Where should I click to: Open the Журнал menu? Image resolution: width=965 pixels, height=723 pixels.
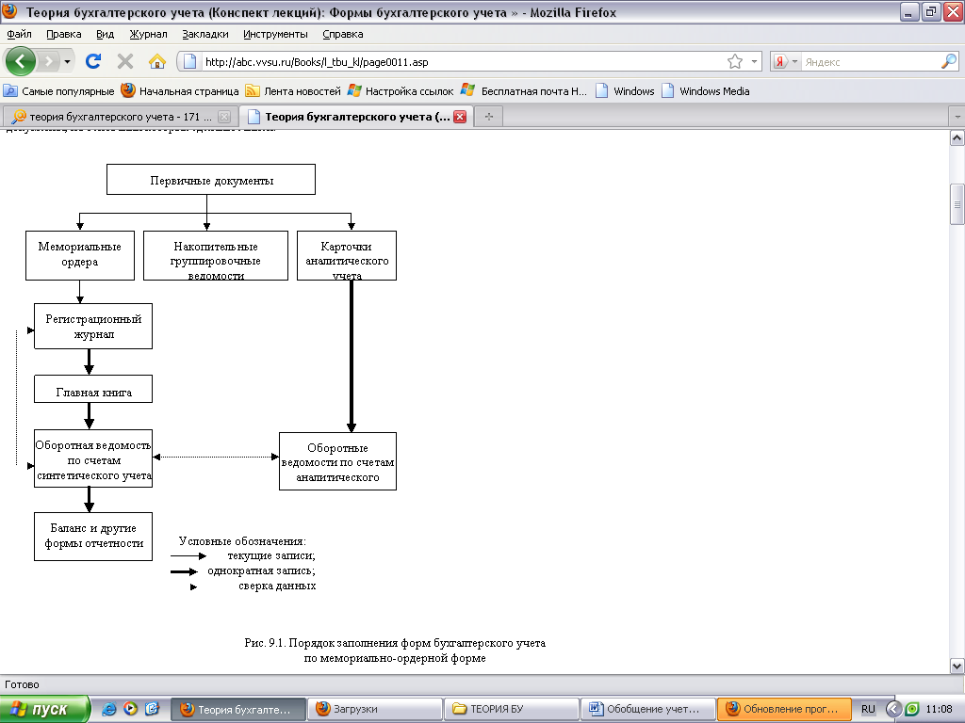pos(148,34)
